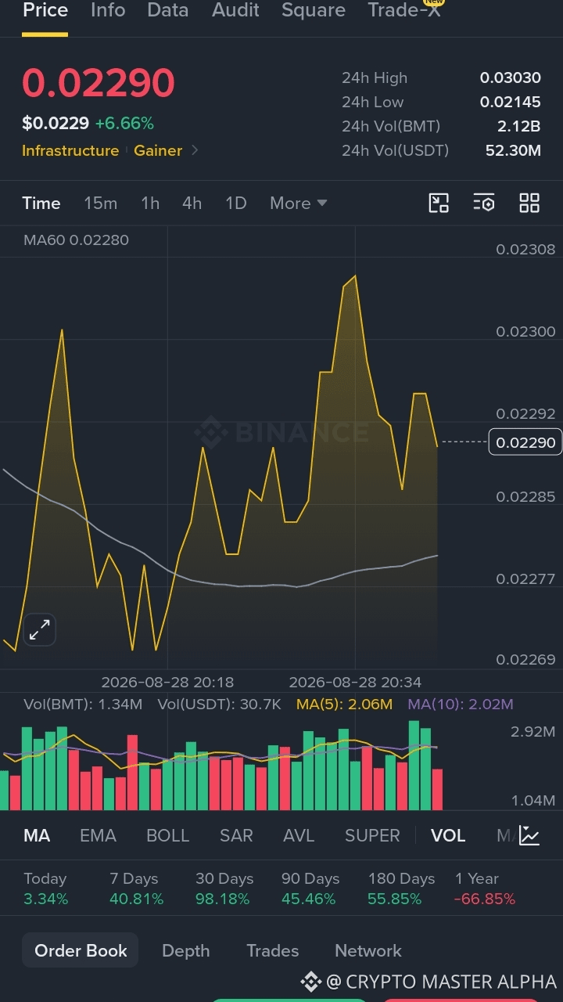The image size is (563, 1002).
Task: Click the Vol(BMT): 1.34M label
Action: (83, 704)
